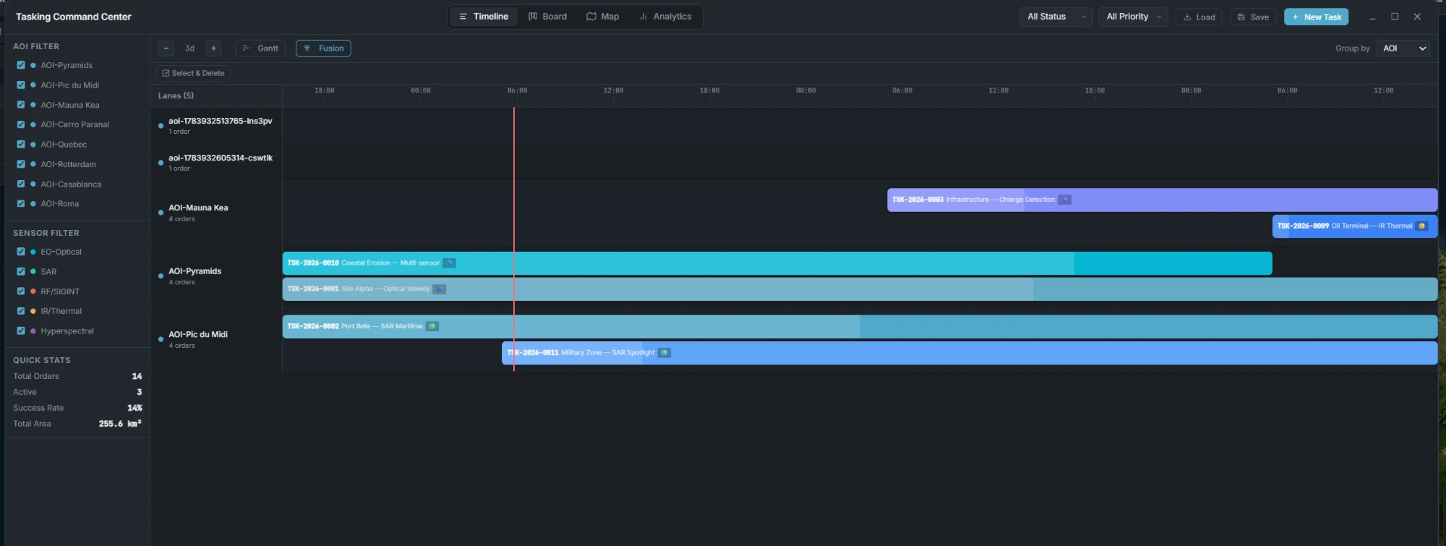Toggle the AOI-Pic du Midi filter checkbox

point(21,85)
